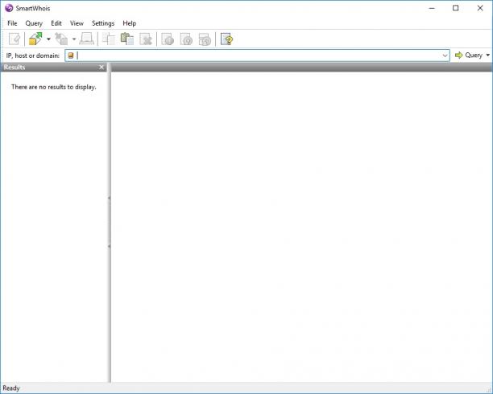Click into the IP, host or domain field
The height and width of the screenshot is (394, 493).
click(x=258, y=55)
